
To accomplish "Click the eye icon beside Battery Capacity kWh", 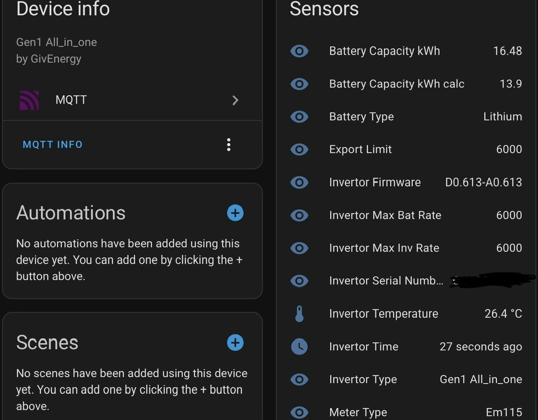I will point(299,51).
